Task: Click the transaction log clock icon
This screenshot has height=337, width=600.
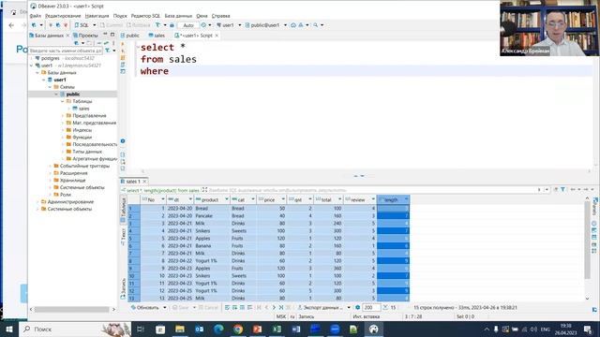Action: [x=203, y=25]
